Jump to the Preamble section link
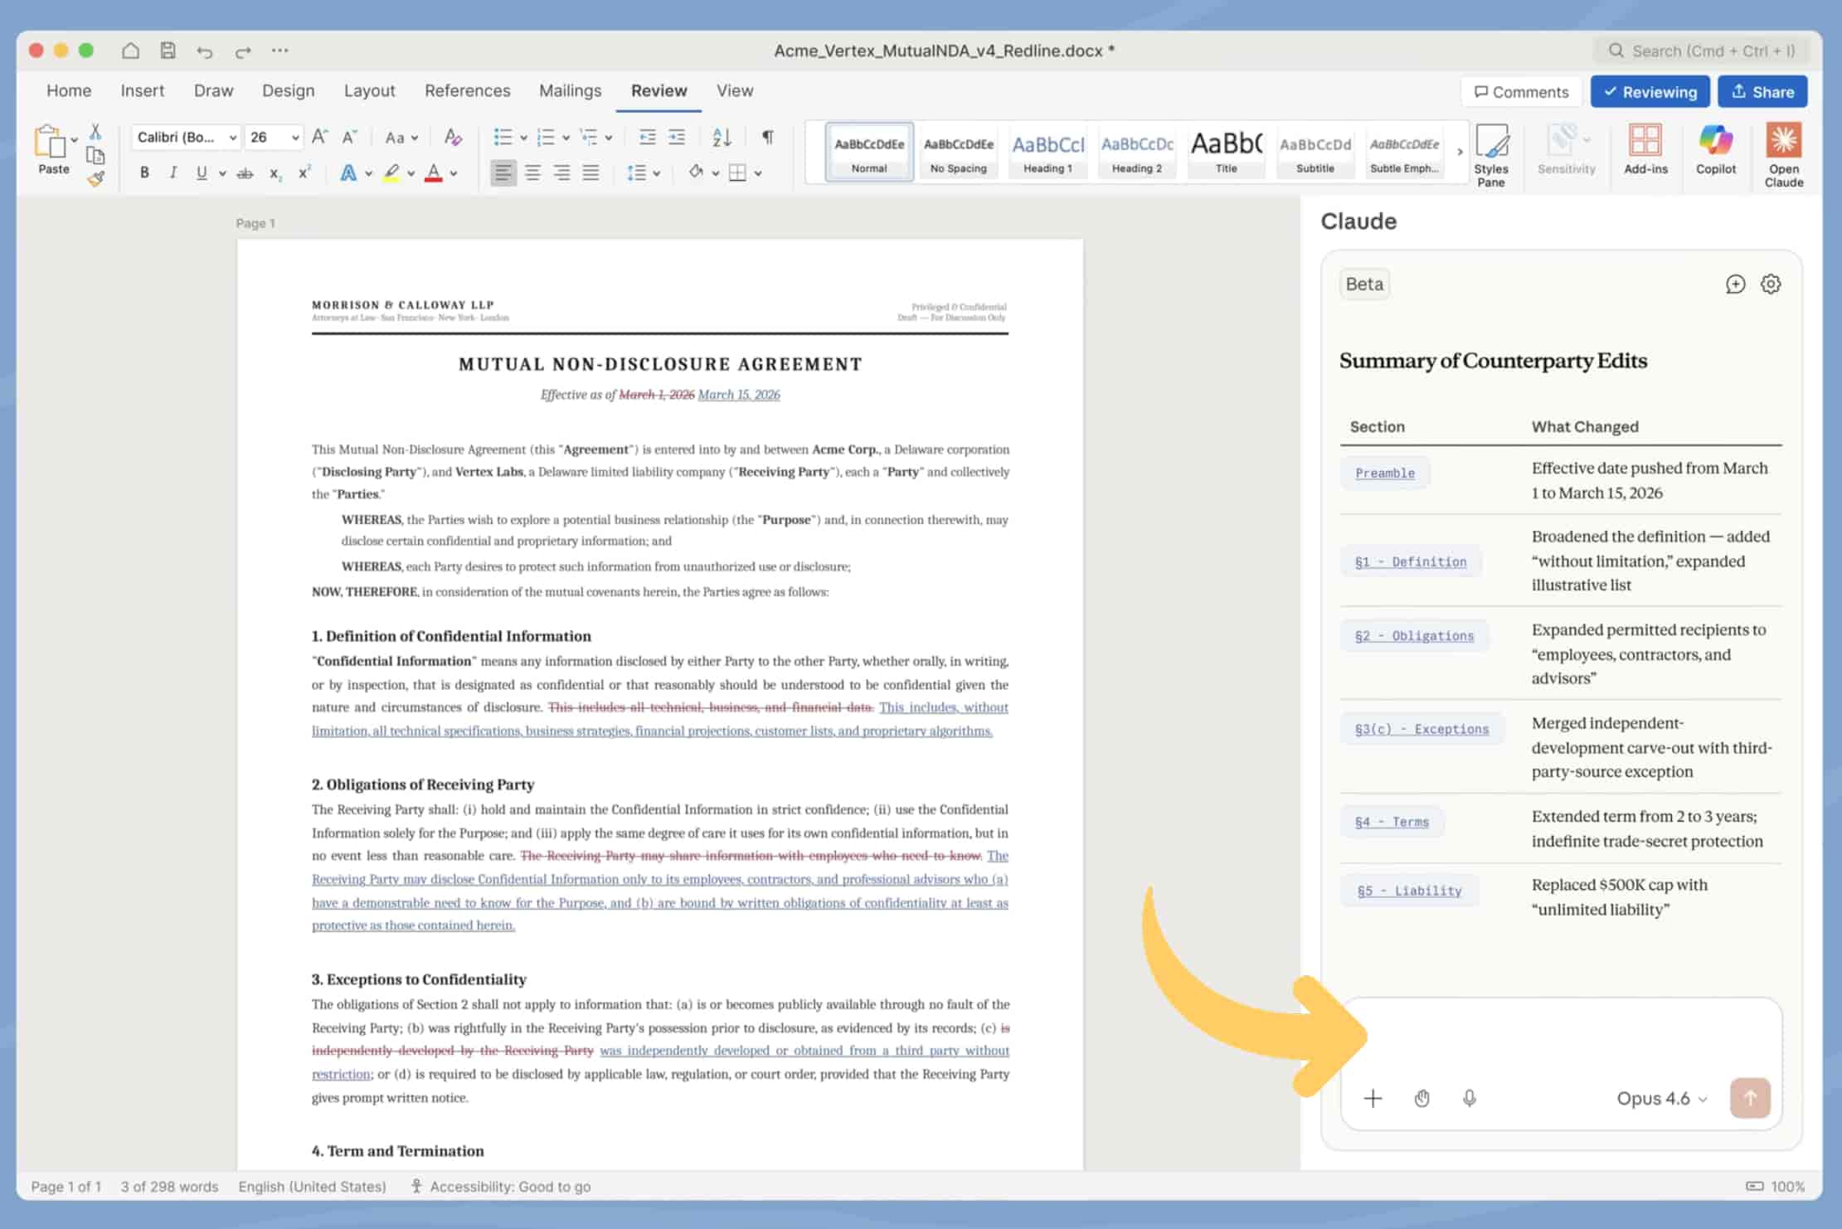 [x=1384, y=473]
